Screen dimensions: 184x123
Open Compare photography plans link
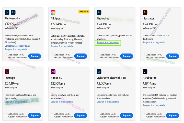click(17, 46)
